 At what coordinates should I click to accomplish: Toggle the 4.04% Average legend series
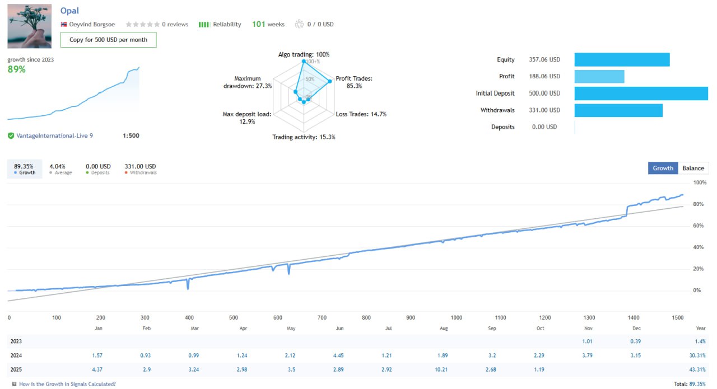click(60, 169)
